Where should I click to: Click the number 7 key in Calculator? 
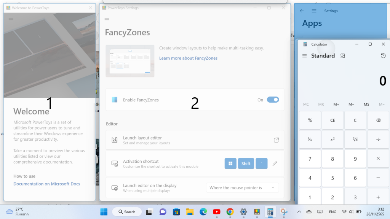(x=310, y=159)
